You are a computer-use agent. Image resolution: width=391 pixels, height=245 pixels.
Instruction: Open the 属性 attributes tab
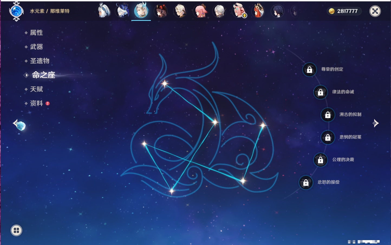point(36,32)
